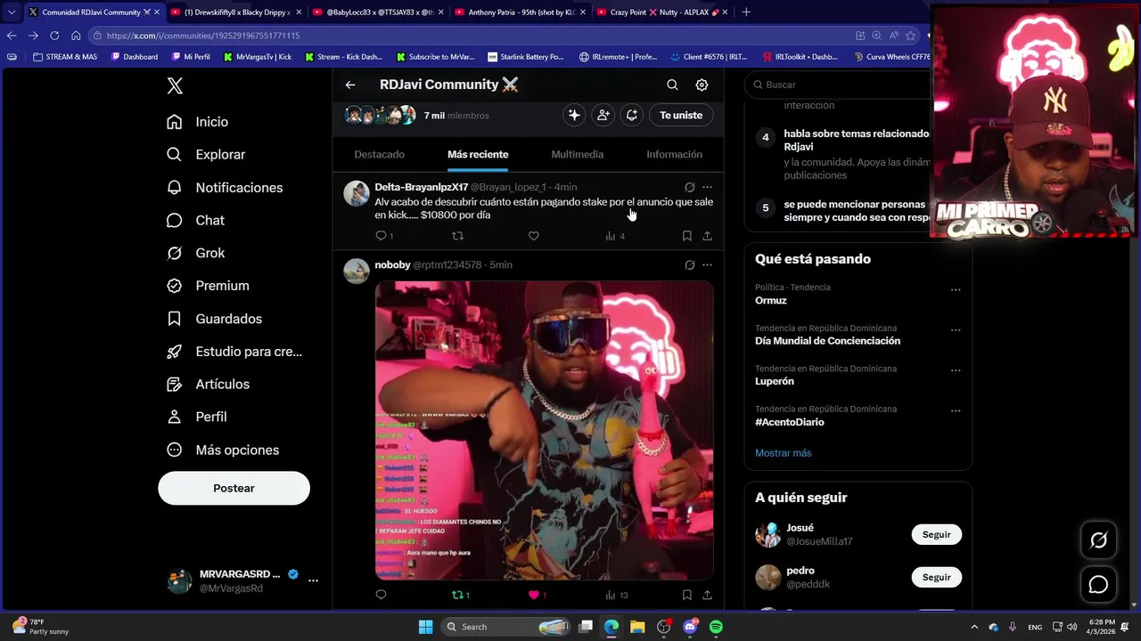This screenshot has height=641, width=1141.
Task: Open Grok explain icon on noboby's post
Action: [689, 264]
